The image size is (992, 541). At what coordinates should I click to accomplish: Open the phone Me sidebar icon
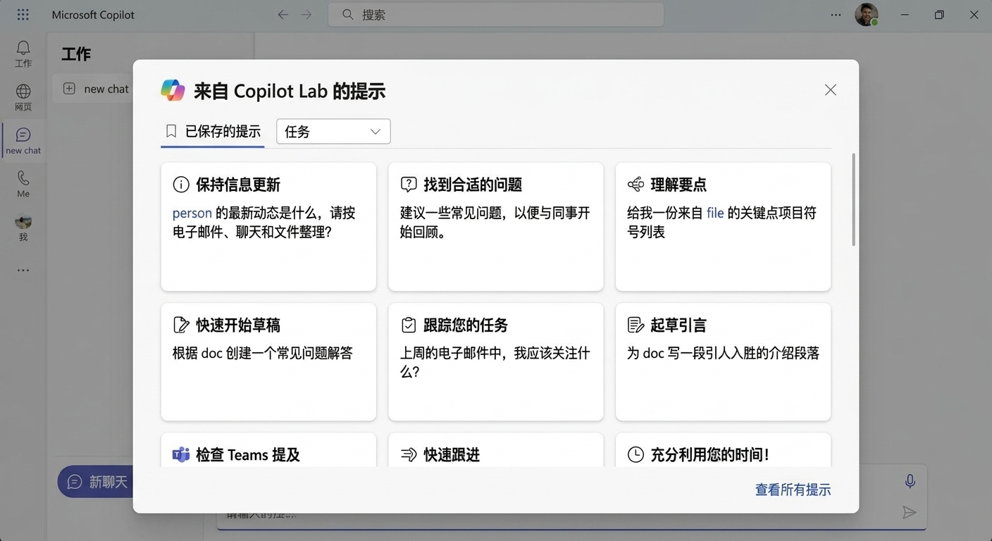[x=23, y=178]
